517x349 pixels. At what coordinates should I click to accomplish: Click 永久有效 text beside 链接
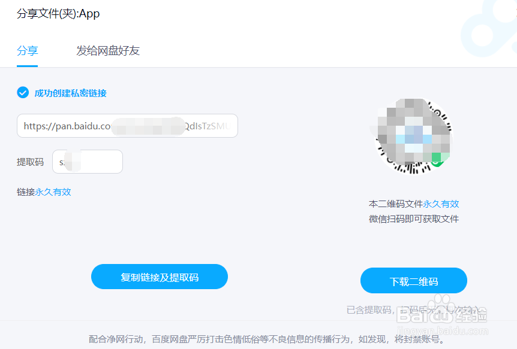(x=53, y=192)
